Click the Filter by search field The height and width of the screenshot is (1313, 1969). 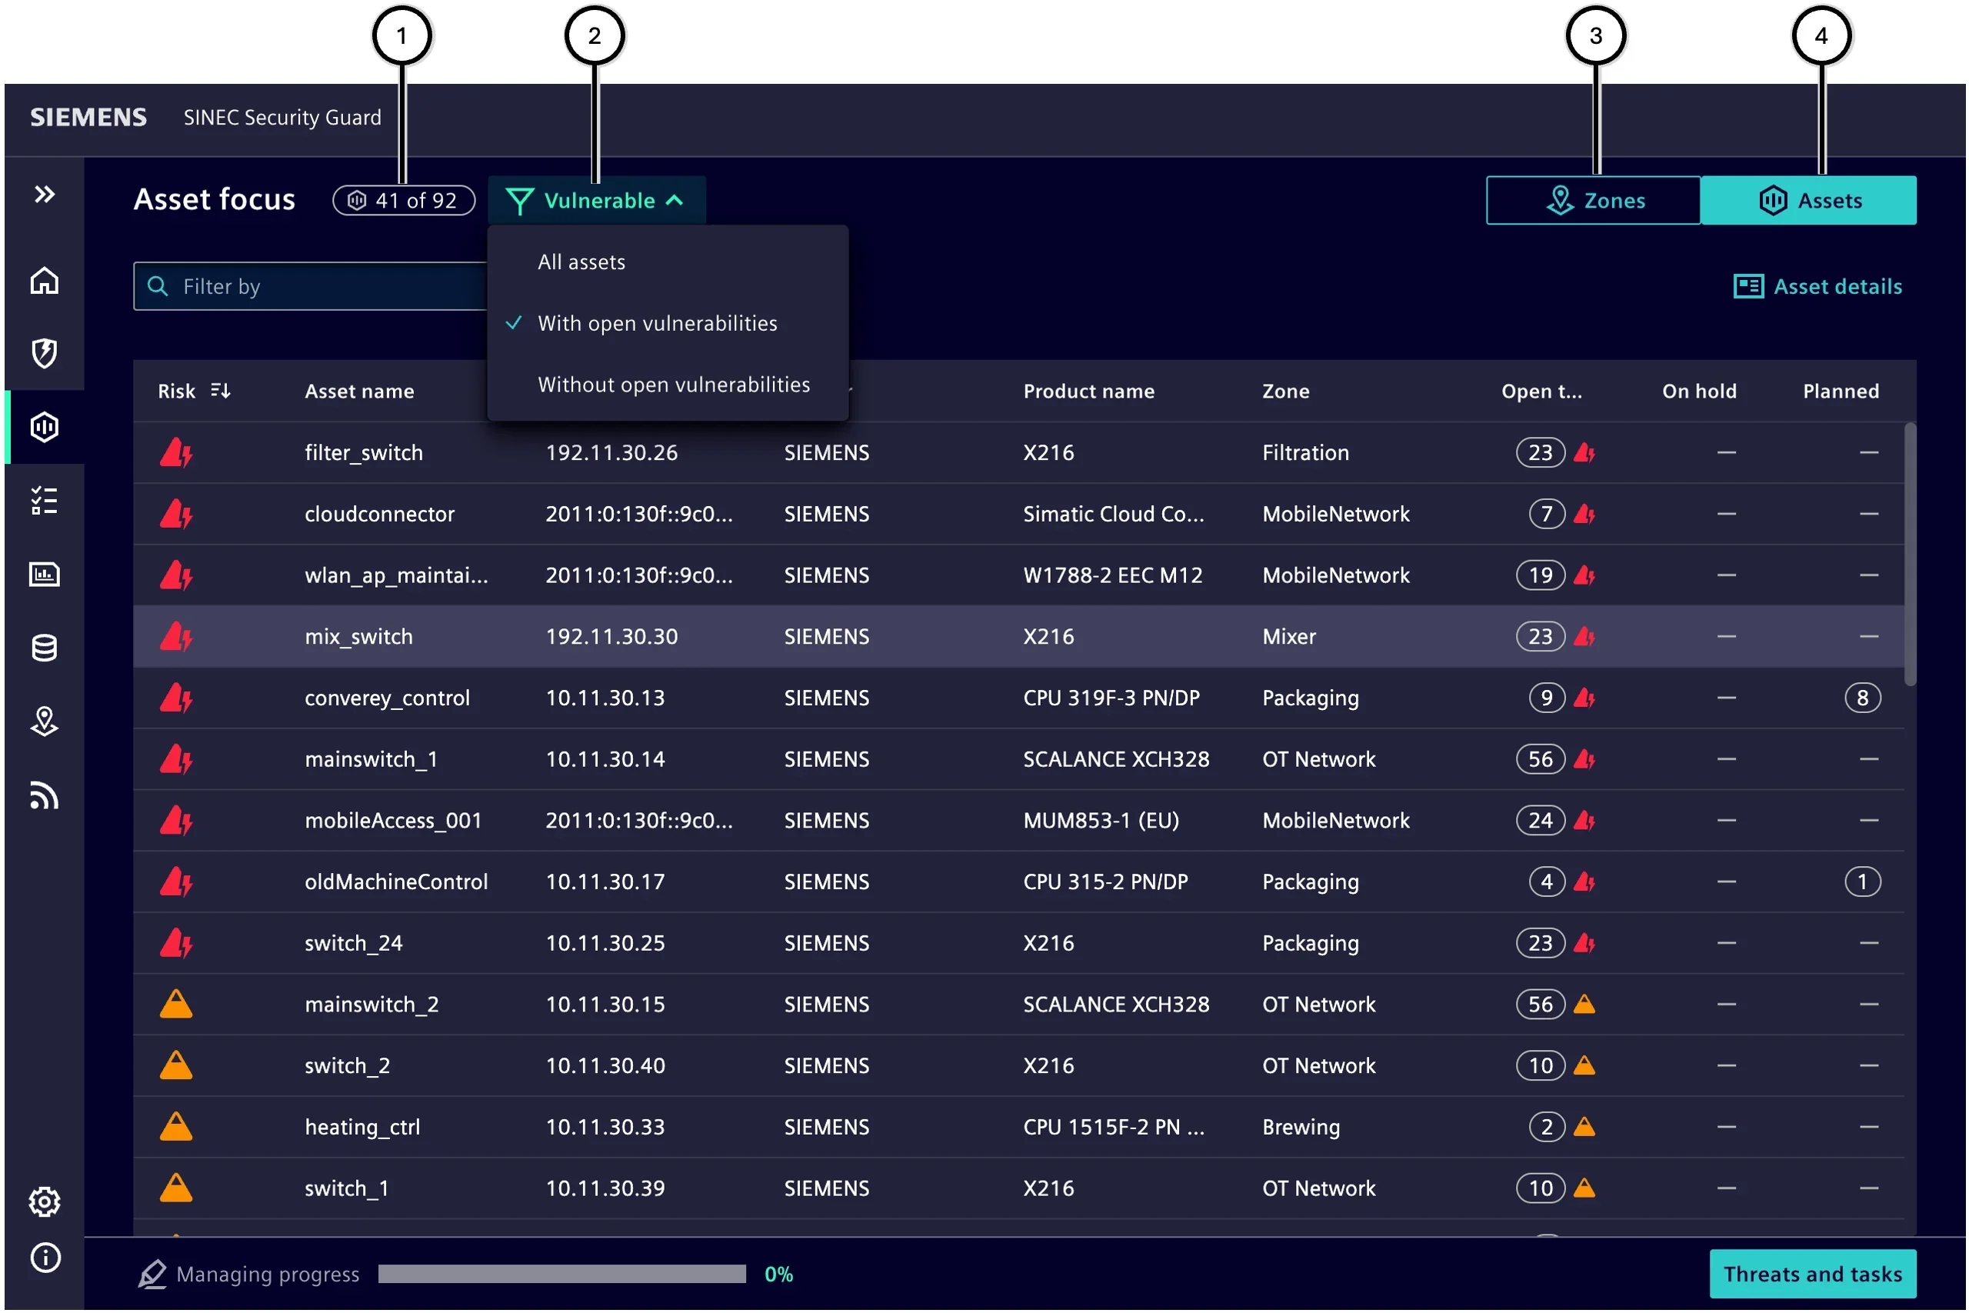click(x=310, y=286)
